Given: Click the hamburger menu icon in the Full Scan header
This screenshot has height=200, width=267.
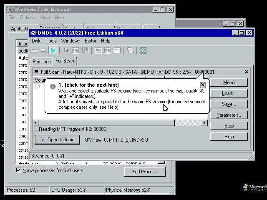Looking at the screenshot, I should tap(36, 72).
